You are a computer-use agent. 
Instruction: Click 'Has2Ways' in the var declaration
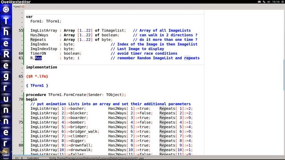39,35
